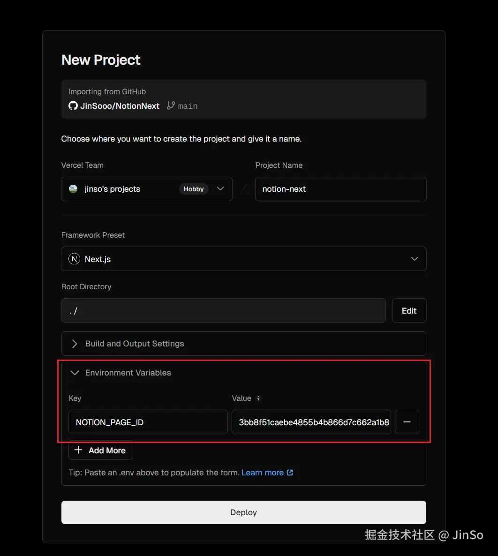The height and width of the screenshot is (556, 498).
Task: Click the info icon beside Value label
Action: pyautogui.click(x=258, y=398)
